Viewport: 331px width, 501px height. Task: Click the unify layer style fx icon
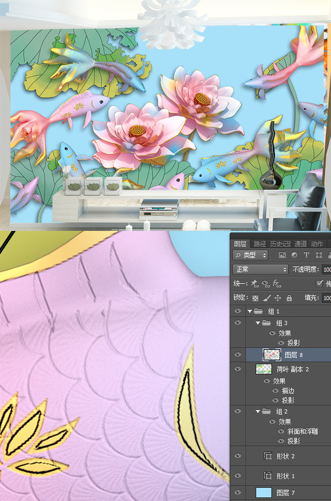(277, 283)
